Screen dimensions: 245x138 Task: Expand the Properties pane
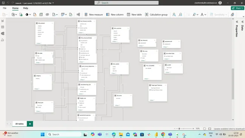[237, 22]
